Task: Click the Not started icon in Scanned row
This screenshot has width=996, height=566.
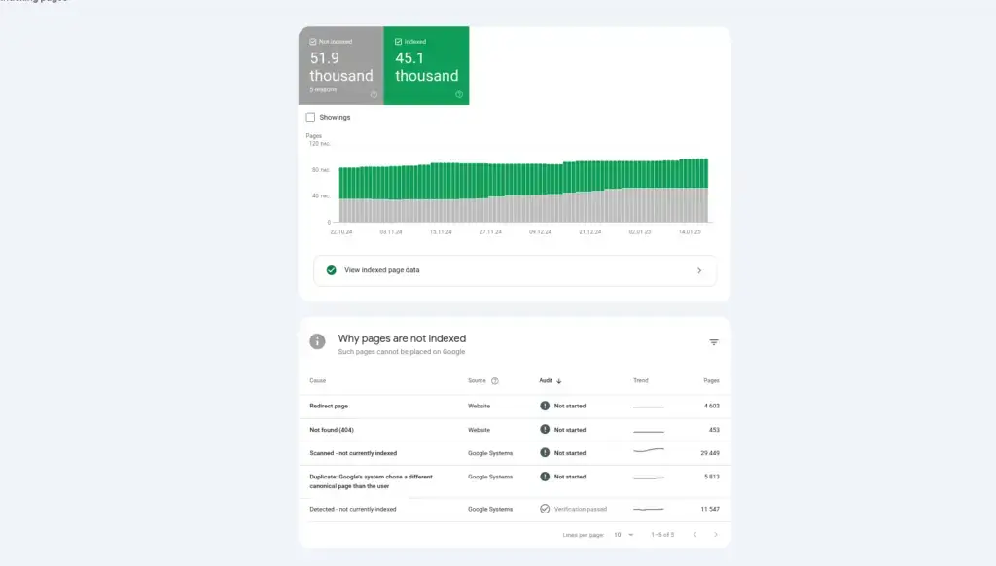Action: [545, 453]
